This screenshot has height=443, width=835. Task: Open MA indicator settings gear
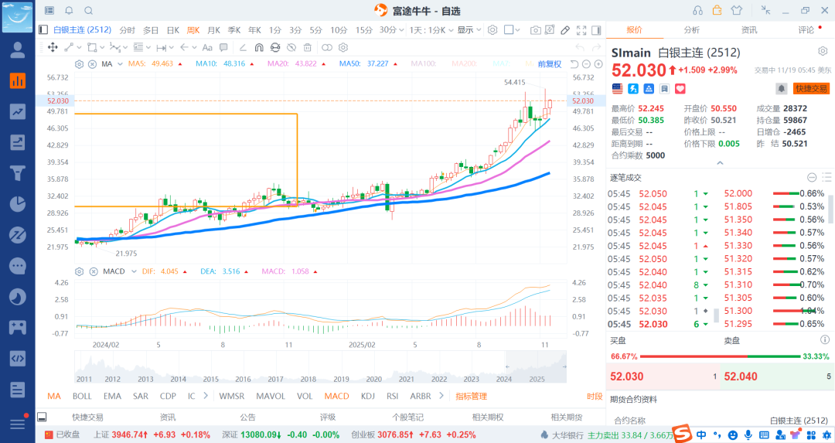click(x=79, y=64)
